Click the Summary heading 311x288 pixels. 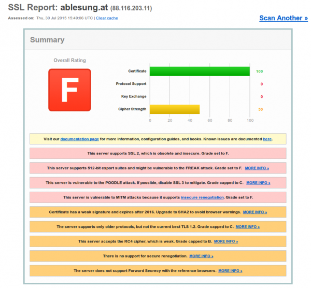pyautogui.click(x=47, y=40)
